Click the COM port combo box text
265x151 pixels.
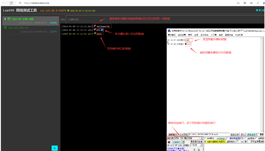pos(187,138)
